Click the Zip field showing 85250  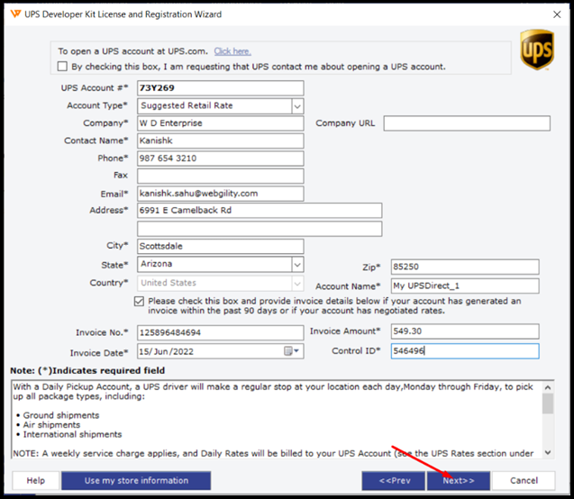pos(465,267)
